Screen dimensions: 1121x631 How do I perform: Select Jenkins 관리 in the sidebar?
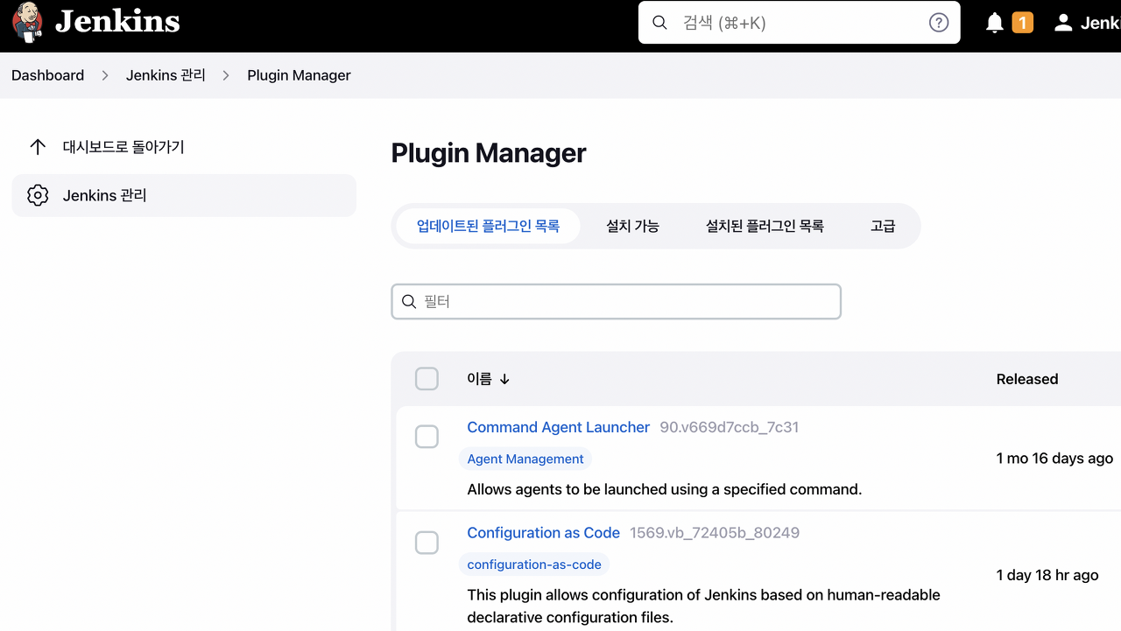click(x=184, y=195)
